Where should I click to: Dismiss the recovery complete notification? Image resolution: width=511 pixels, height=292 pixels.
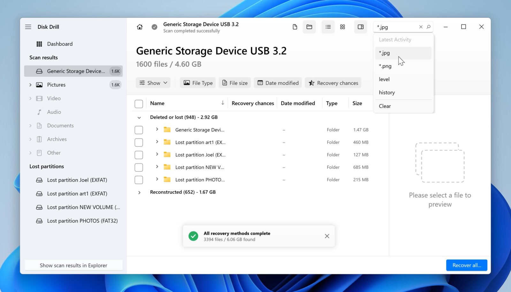(x=327, y=236)
